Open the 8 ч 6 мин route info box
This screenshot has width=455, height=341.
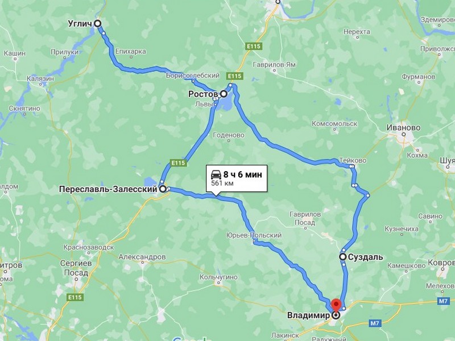[x=237, y=178]
